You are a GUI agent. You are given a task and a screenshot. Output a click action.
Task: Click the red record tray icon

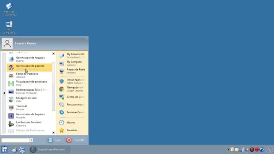coord(252,149)
